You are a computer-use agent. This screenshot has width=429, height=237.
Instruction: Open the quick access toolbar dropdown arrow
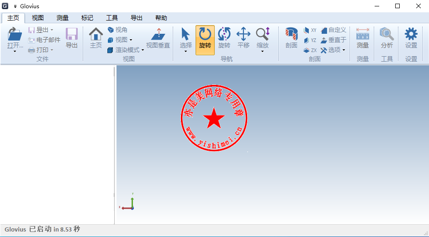point(16,6)
